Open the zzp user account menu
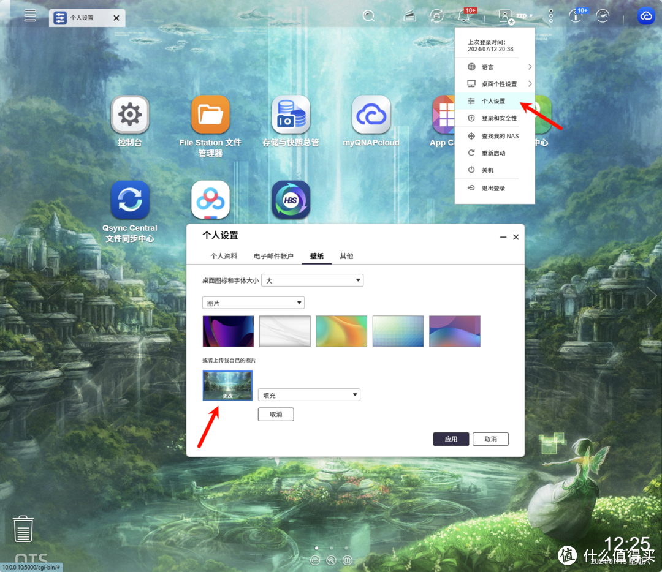Viewport: 662px width, 572px height. click(x=516, y=16)
